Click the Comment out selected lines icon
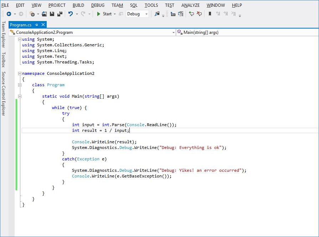This screenshot has width=319, height=237. [x=191, y=14]
